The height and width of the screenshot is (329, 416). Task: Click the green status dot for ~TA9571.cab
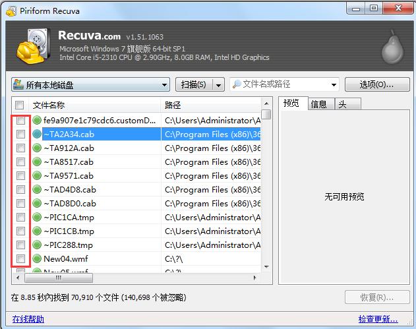[37, 175]
